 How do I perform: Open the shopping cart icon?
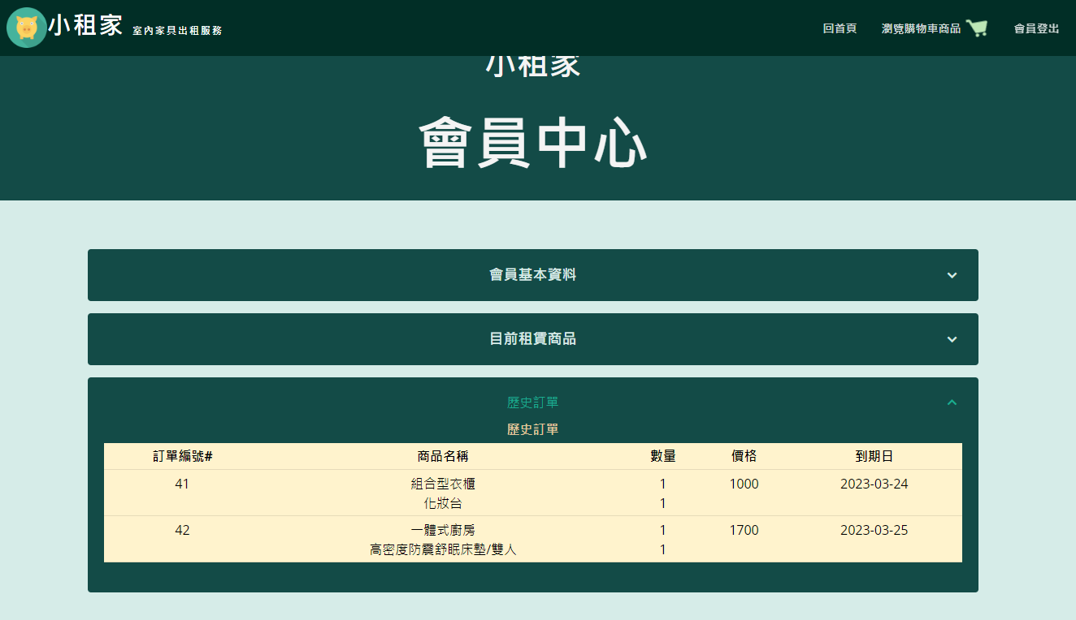(x=977, y=27)
